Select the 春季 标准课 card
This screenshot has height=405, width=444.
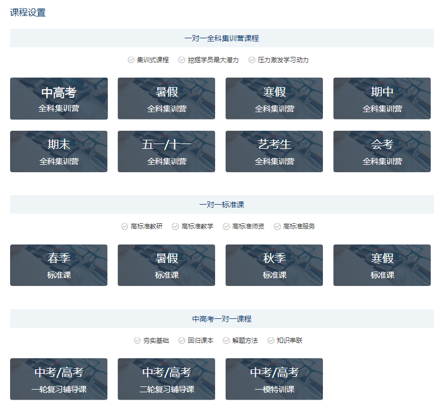(59, 265)
